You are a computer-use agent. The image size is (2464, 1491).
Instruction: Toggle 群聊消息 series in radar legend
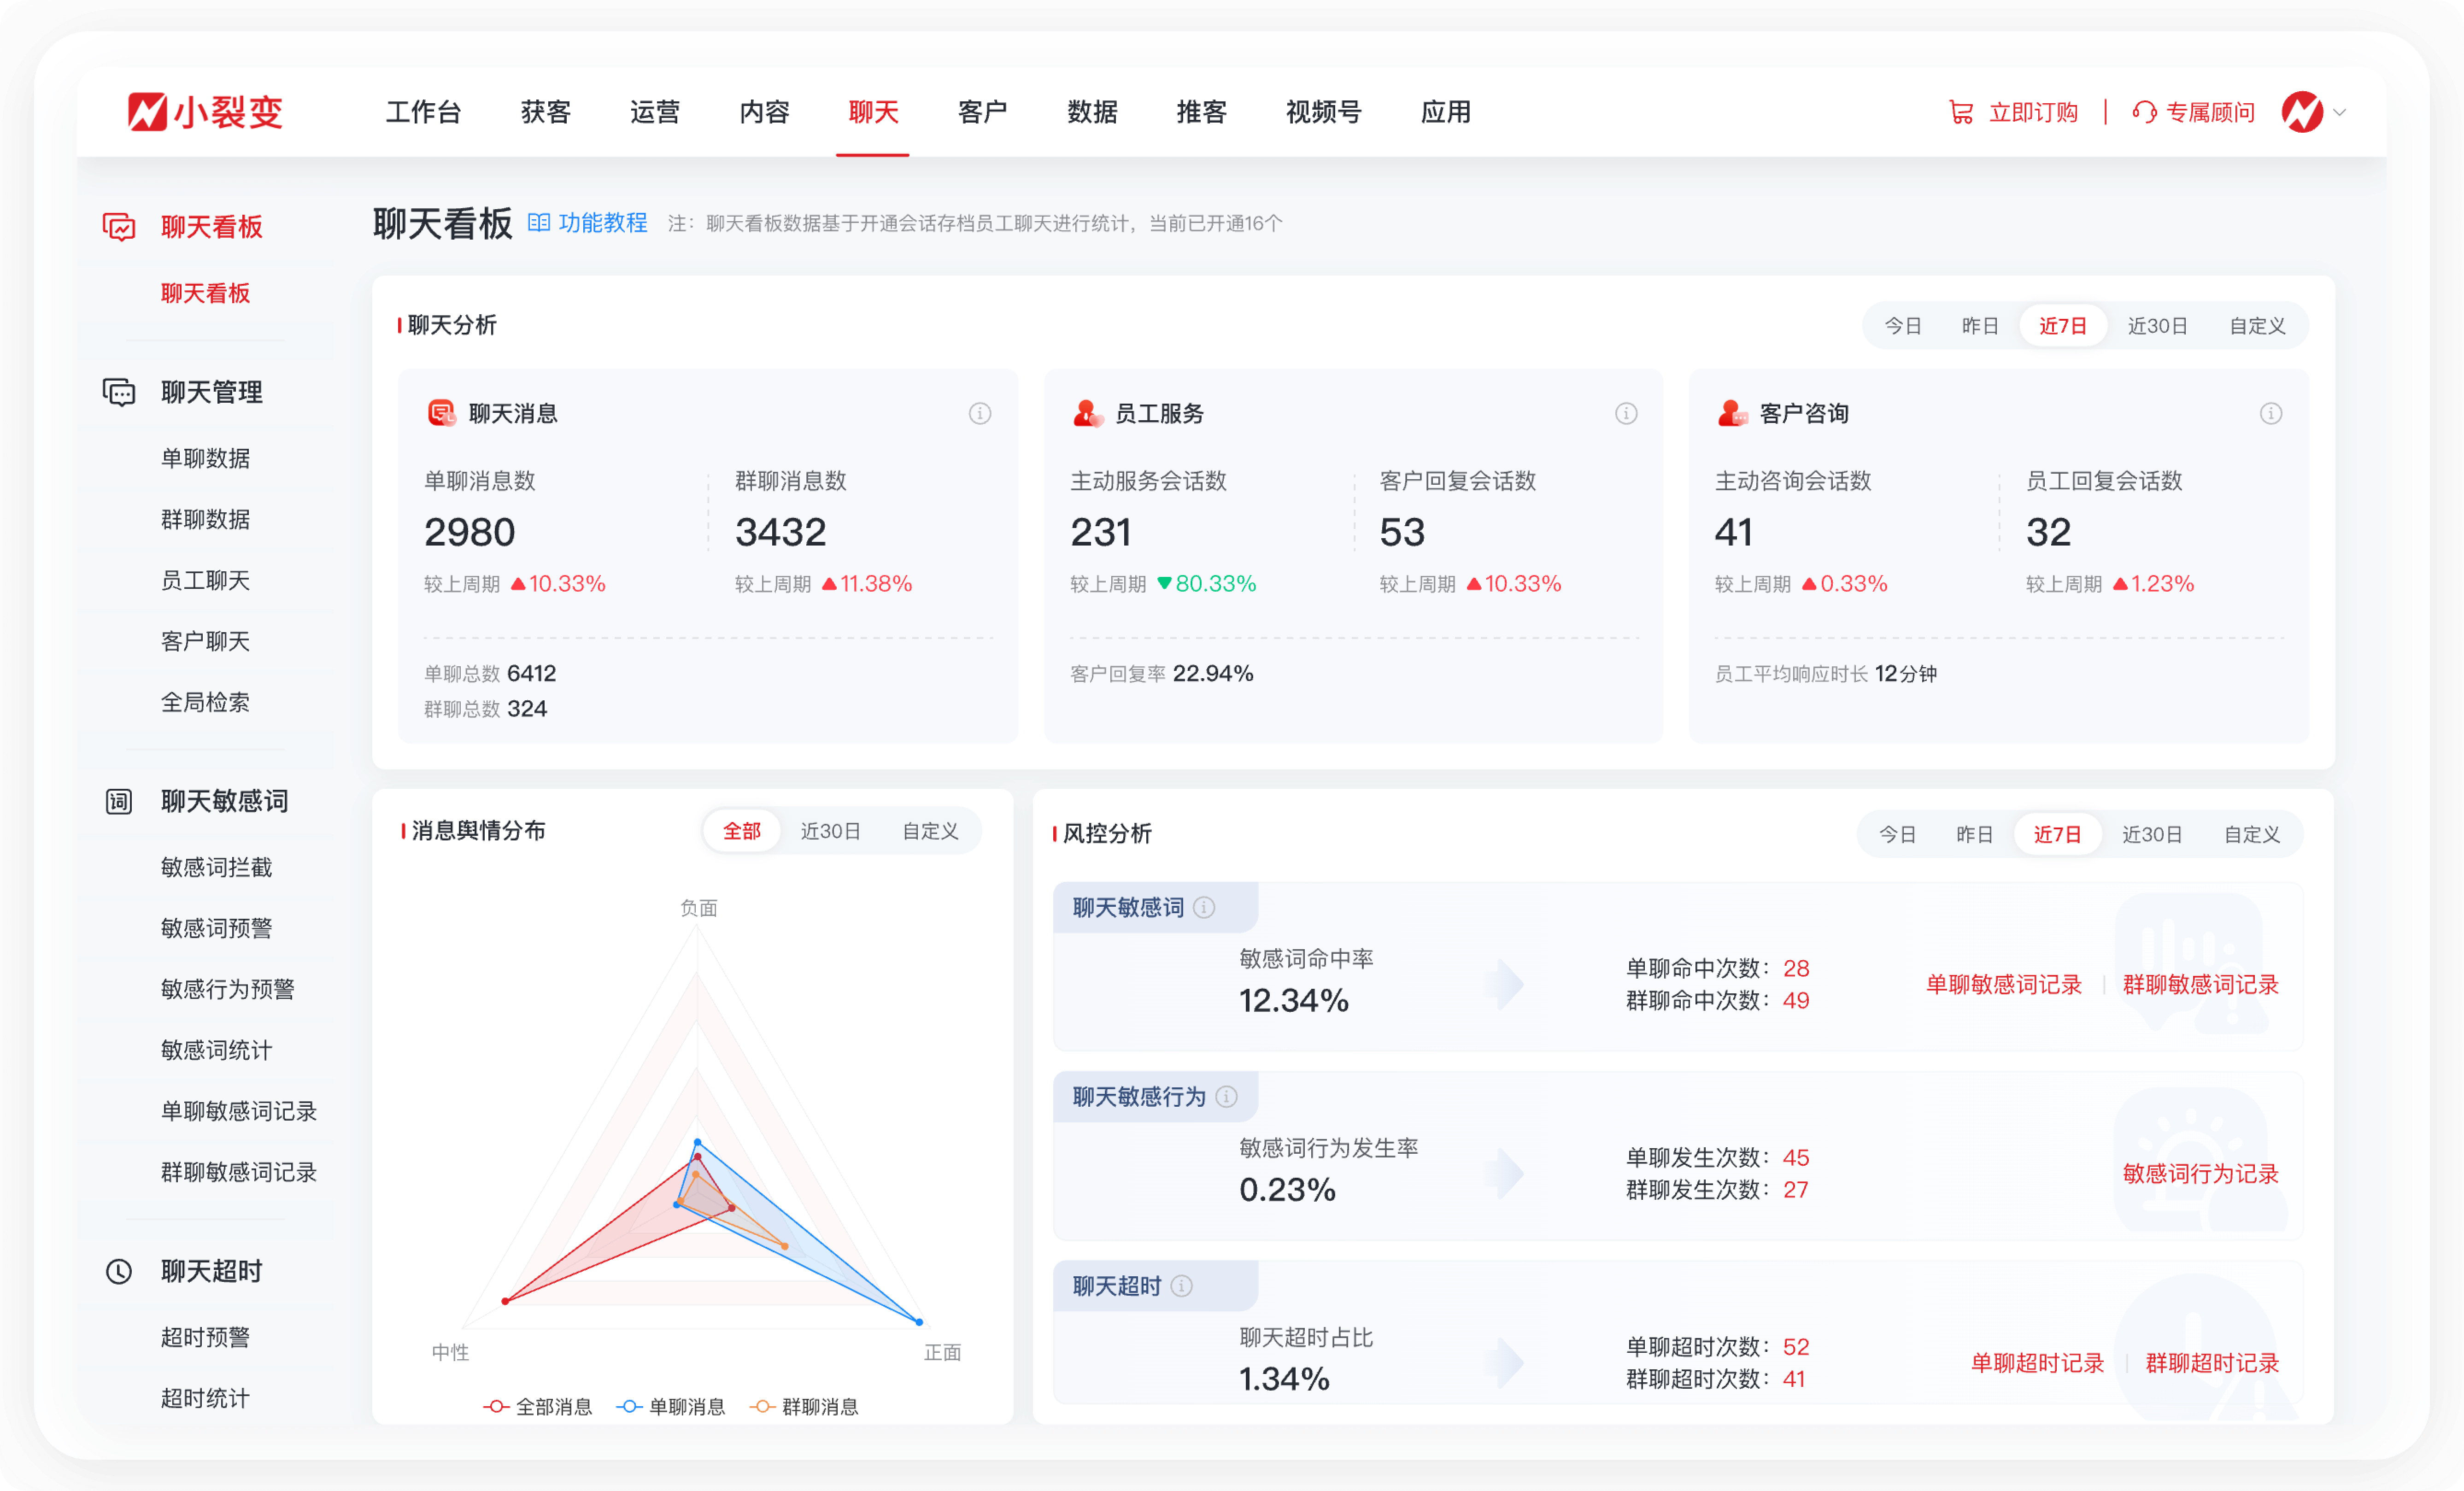(804, 1406)
